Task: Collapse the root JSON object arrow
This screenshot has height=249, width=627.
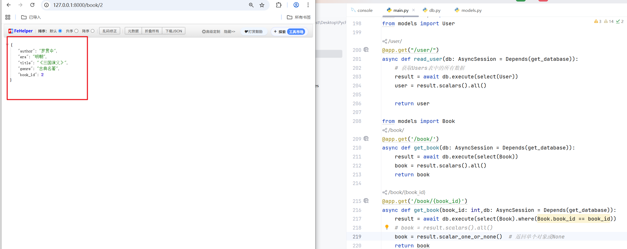Action: click(x=7, y=45)
